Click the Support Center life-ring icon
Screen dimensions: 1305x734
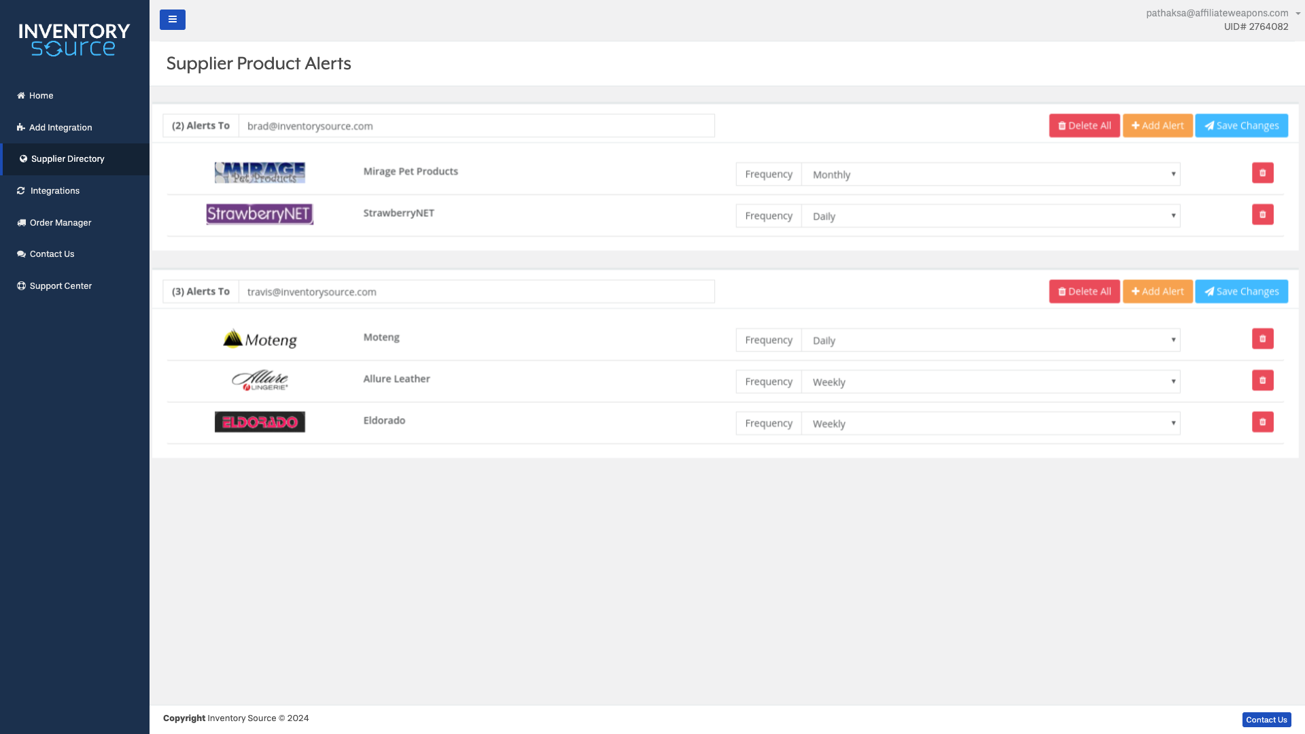[20, 285]
